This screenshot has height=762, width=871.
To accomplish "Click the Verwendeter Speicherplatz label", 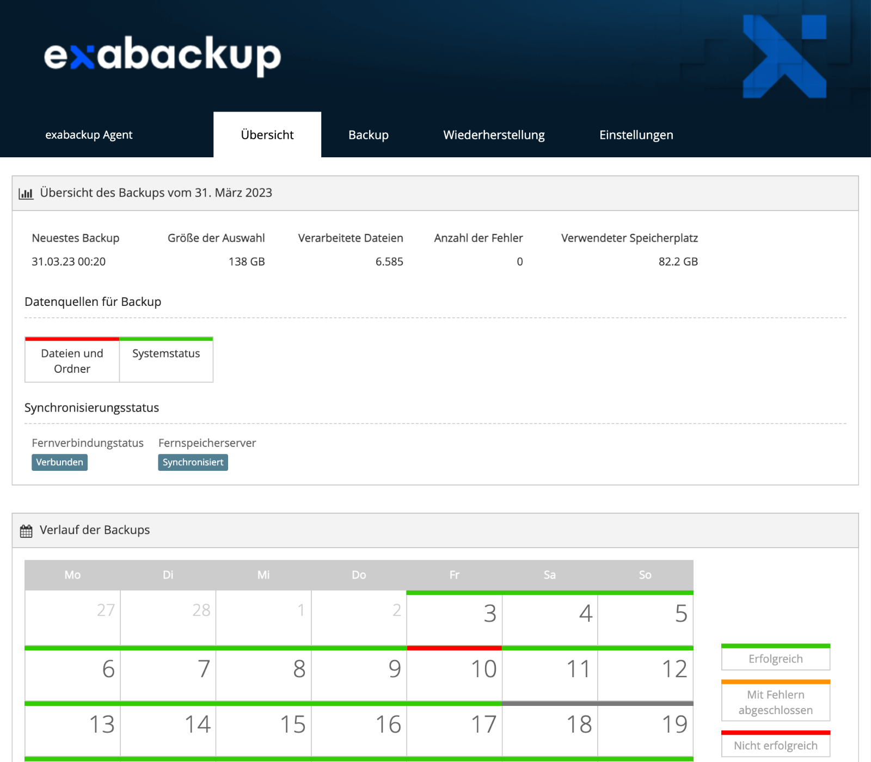I will 629,238.
